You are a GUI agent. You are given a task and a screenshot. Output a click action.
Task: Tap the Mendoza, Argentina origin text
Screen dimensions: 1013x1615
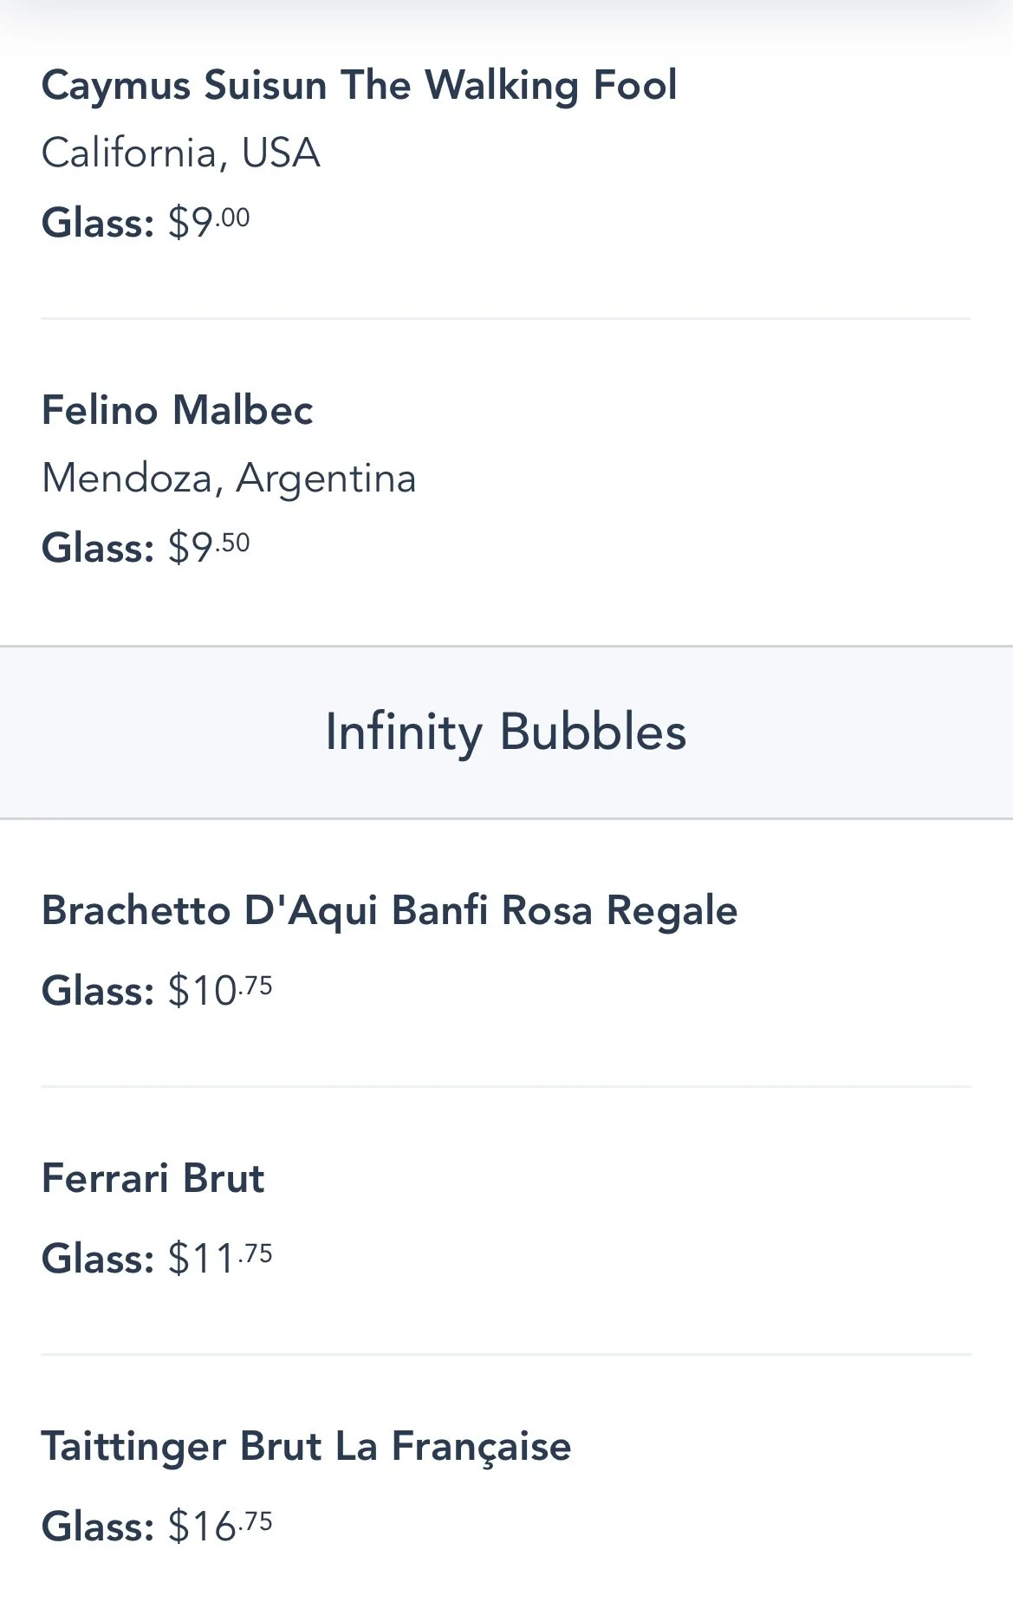(229, 479)
